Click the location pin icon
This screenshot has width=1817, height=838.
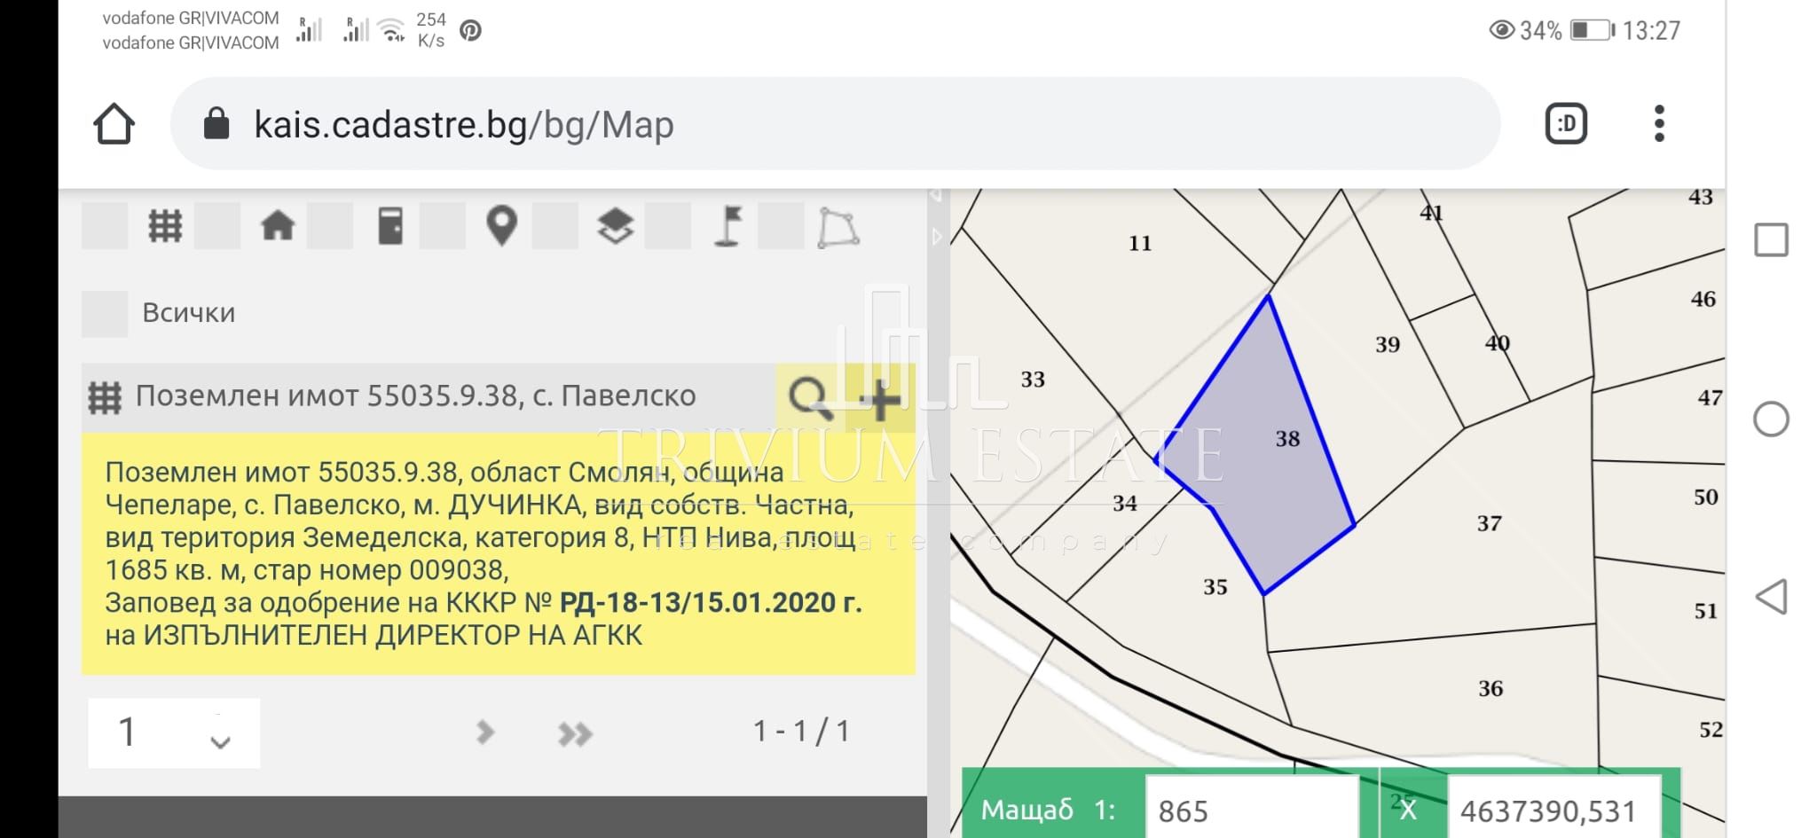502,226
